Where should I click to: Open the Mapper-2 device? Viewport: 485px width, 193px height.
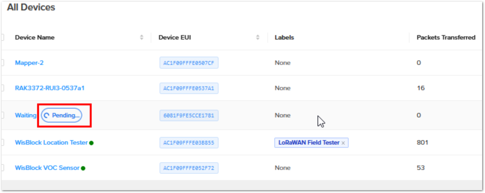click(29, 63)
